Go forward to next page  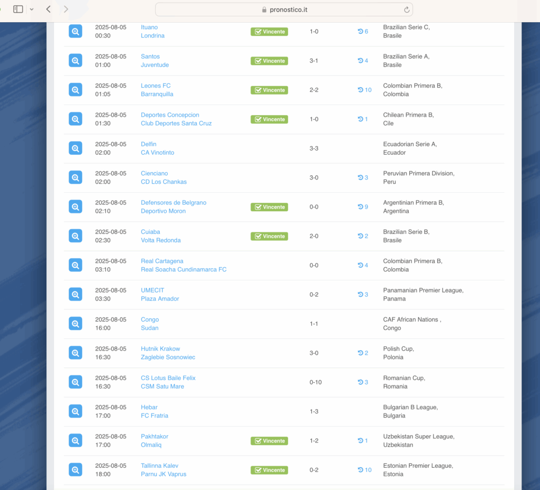(66, 10)
